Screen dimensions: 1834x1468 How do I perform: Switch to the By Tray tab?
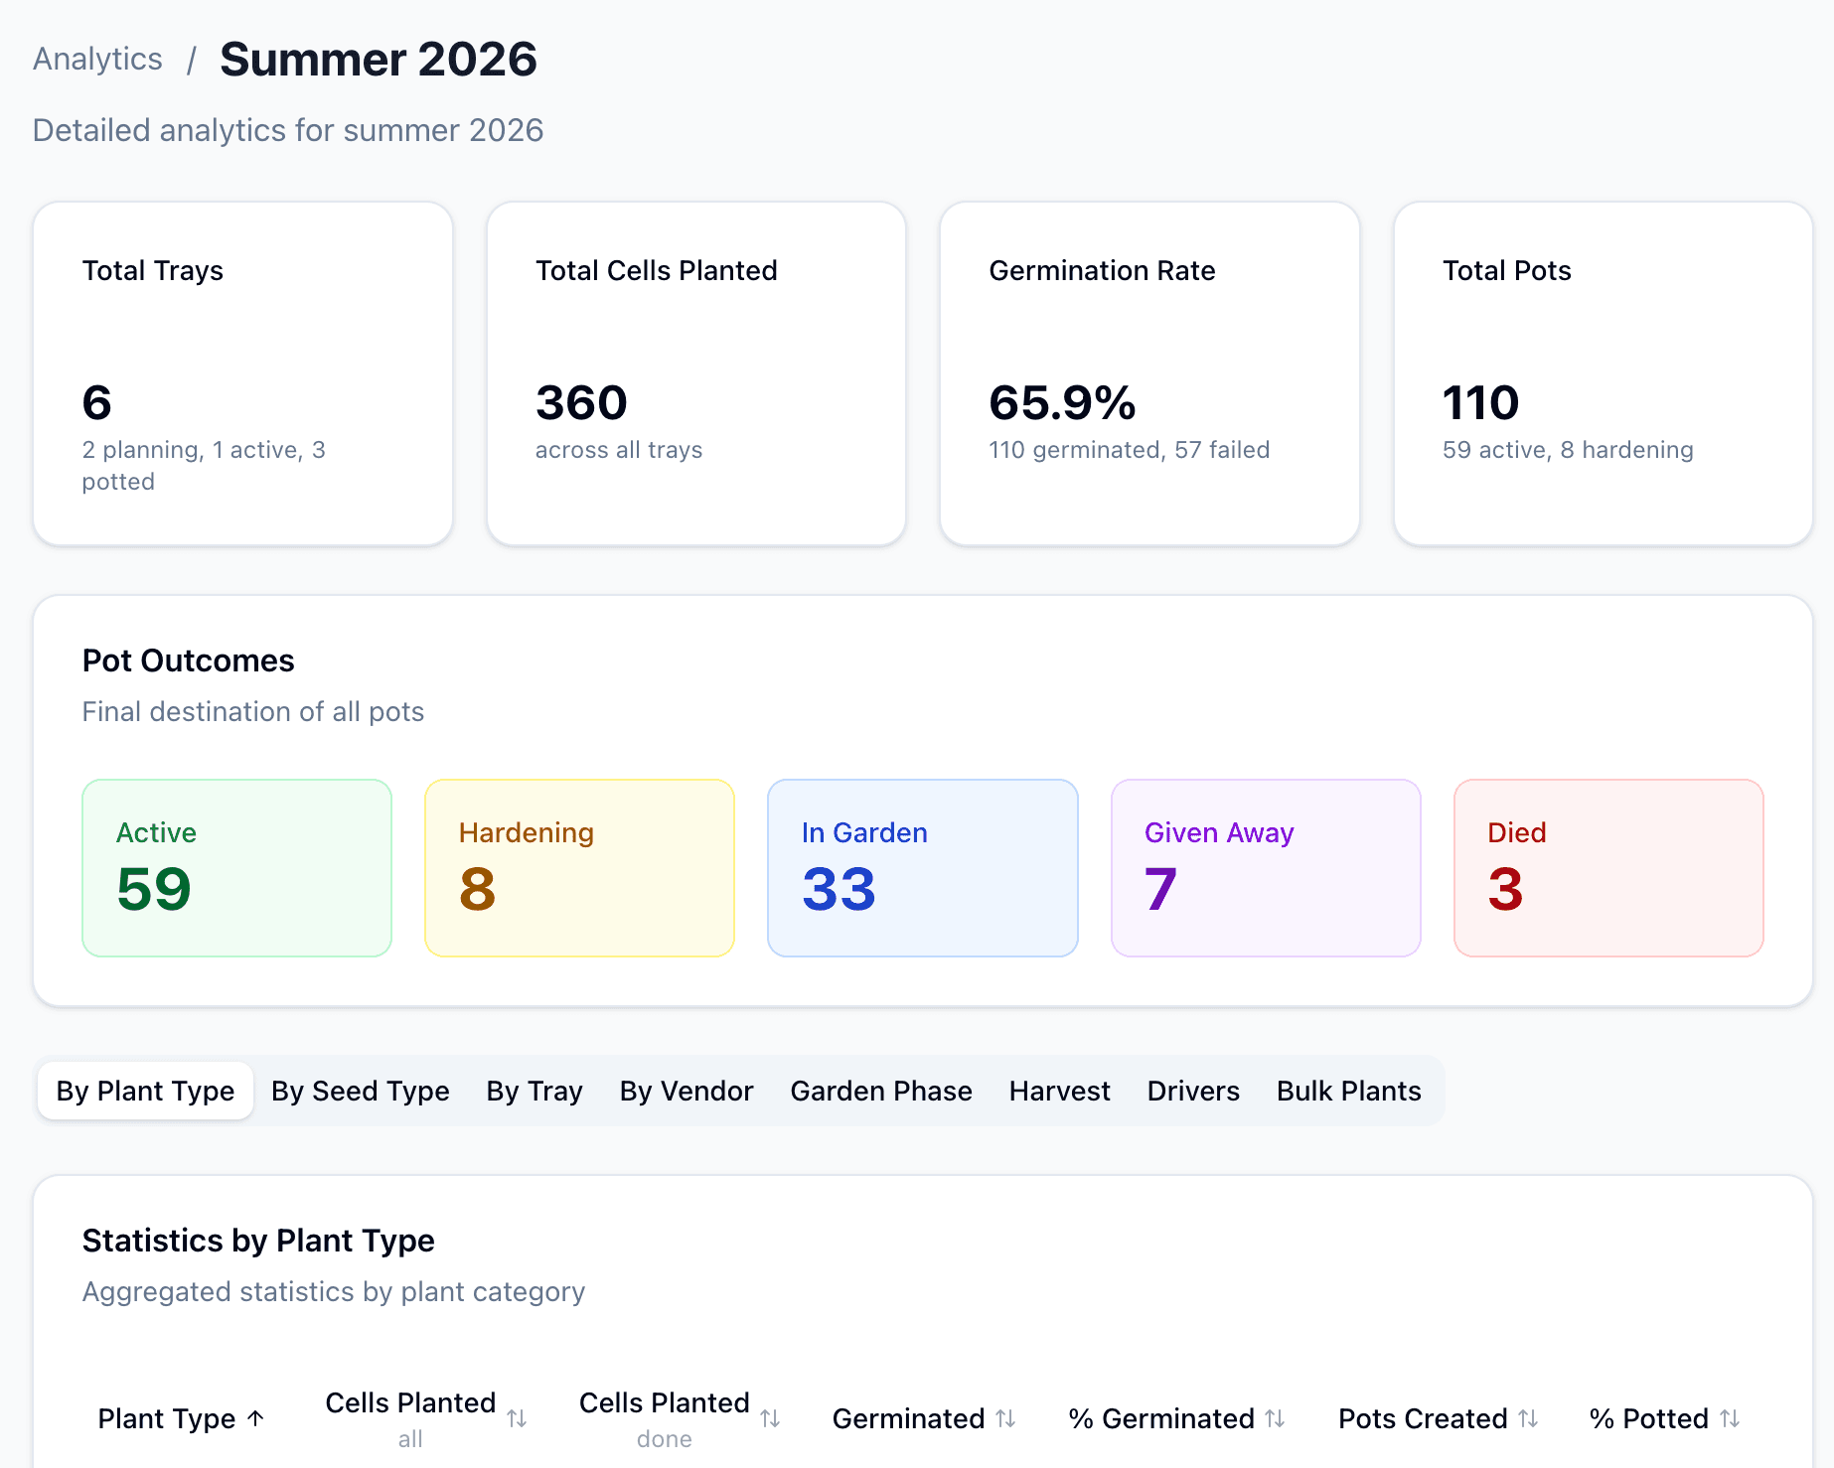click(x=535, y=1091)
